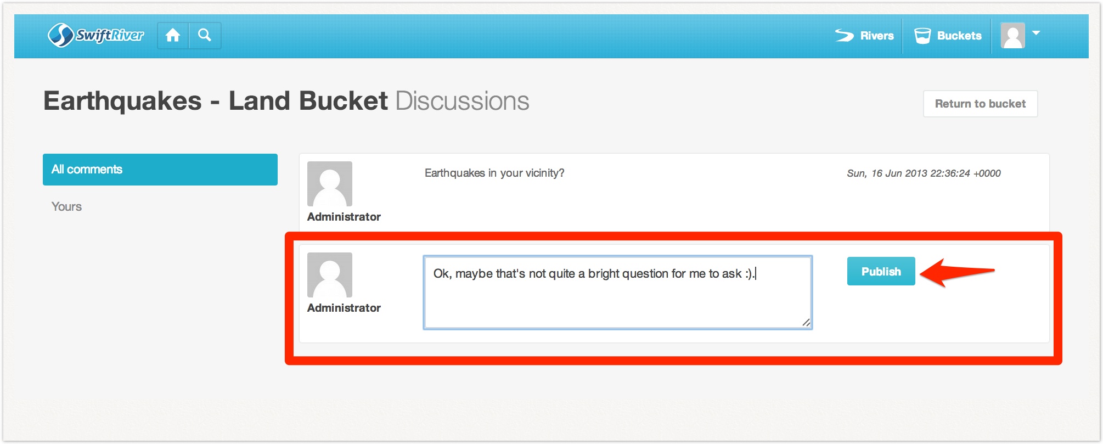1103x444 pixels.
Task: Go to the home page icon
Action: pyautogui.click(x=173, y=36)
